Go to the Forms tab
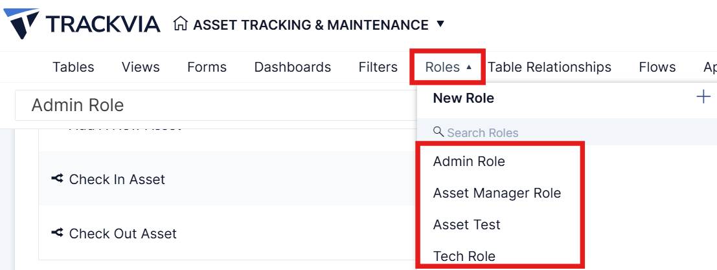Screen dimensions: 717x270 pyautogui.click(x=207, y=67)
